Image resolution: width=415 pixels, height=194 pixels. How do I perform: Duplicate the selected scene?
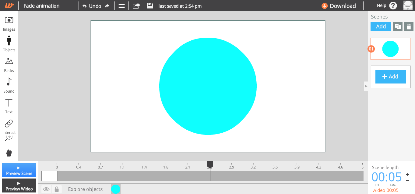pos(398,26)
